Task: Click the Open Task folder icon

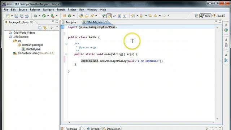Action: click(87, 16)
